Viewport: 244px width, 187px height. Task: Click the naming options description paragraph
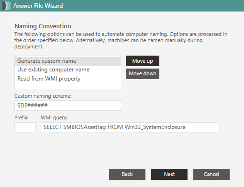(x=121, y=40)
